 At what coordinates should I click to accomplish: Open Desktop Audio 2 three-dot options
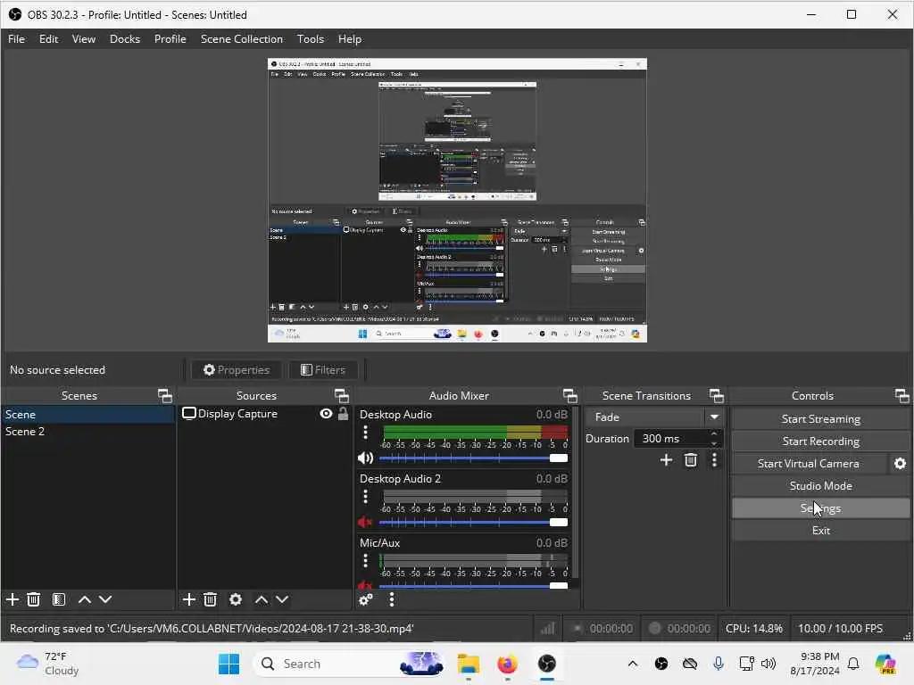pos(365,496)
